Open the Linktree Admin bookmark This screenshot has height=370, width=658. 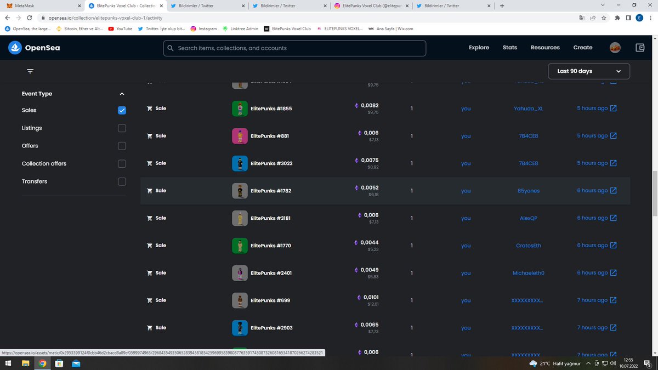coord(240,29)
